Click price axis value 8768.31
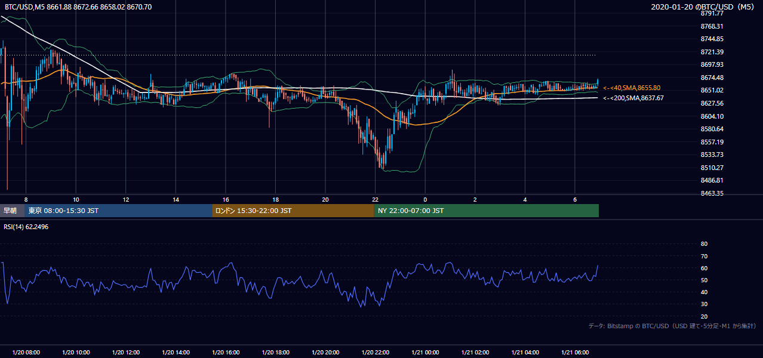Screen dimensions: 763x358 pyautogui.click(x=712, y=26)
